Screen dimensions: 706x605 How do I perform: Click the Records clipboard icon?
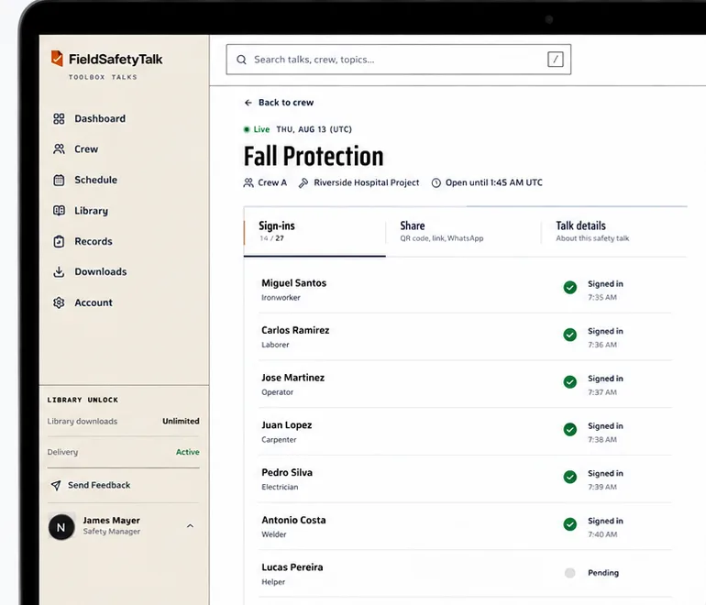[x=59, y=241]
